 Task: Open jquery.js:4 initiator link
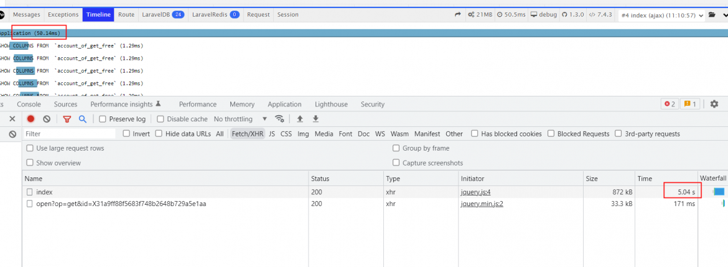point(475,192)
